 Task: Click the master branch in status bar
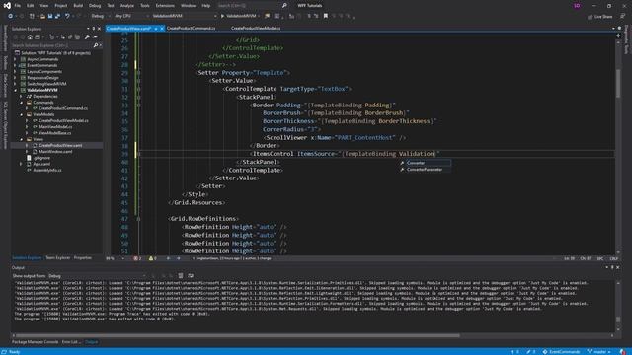tap(599, 352)
